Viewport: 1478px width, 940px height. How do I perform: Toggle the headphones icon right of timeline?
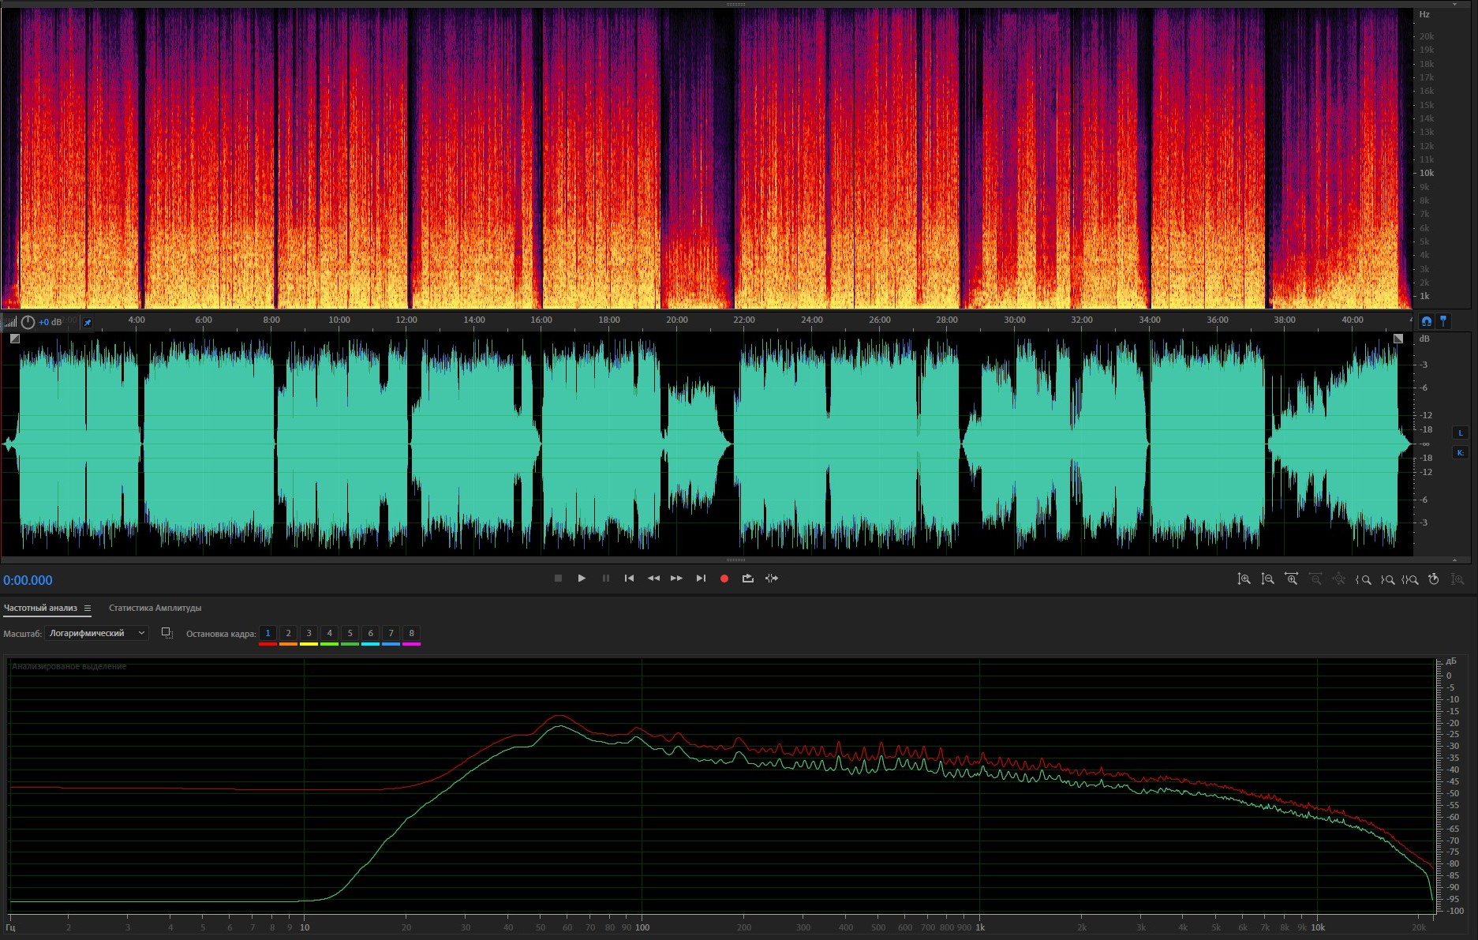(x=1427, y=321)
